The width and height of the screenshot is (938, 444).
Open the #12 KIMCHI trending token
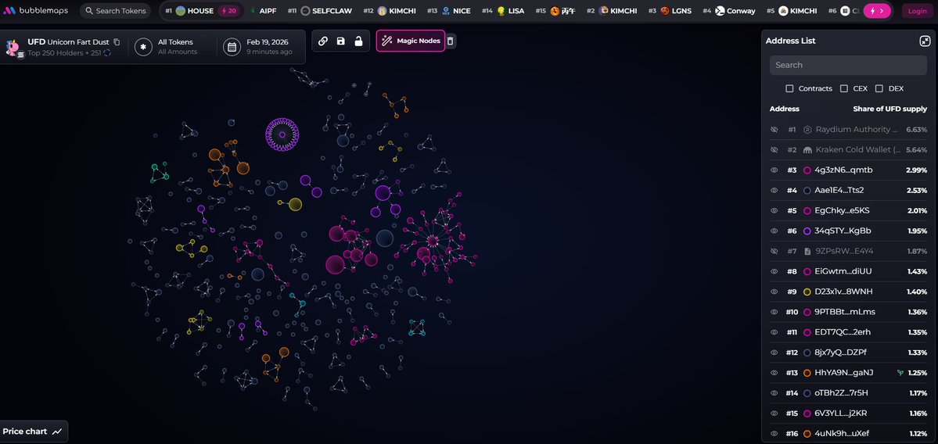[390, 11]
